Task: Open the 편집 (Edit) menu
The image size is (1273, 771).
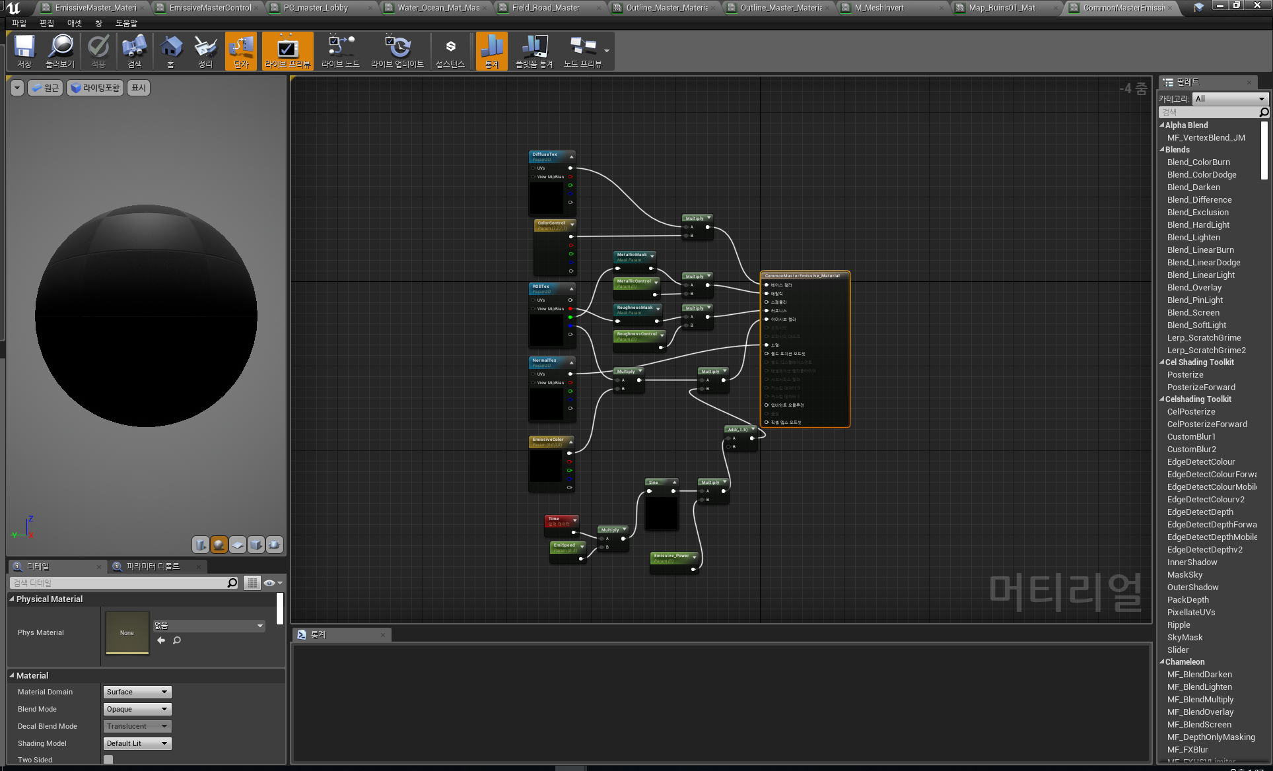Action: 47,23
